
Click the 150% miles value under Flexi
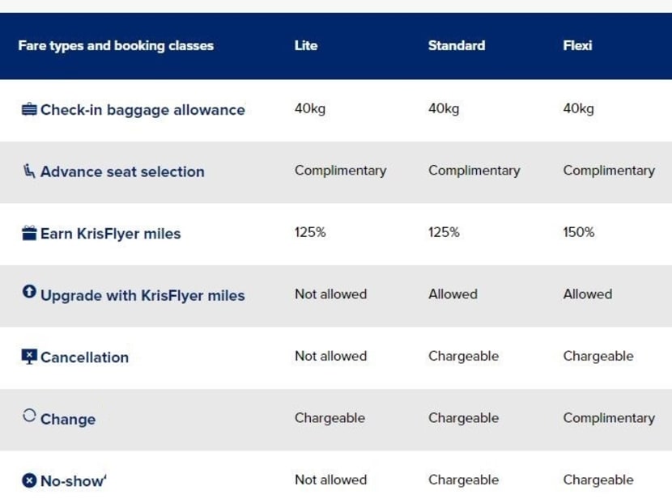pos(578,232)
